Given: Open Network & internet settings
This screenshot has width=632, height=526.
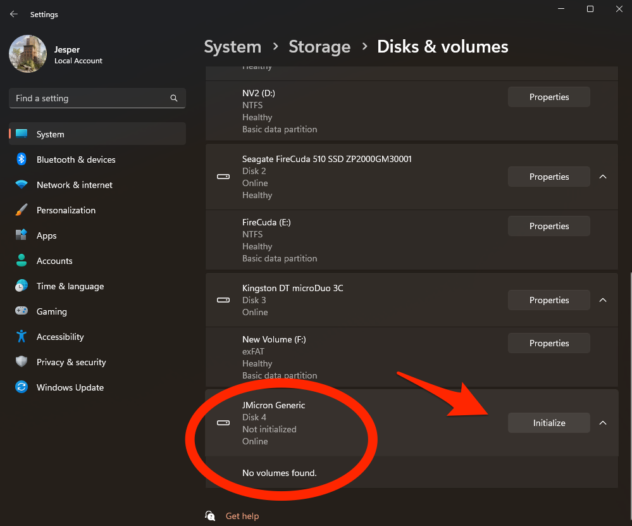Looking at the screenshot, I should click(x=97, y=185).
